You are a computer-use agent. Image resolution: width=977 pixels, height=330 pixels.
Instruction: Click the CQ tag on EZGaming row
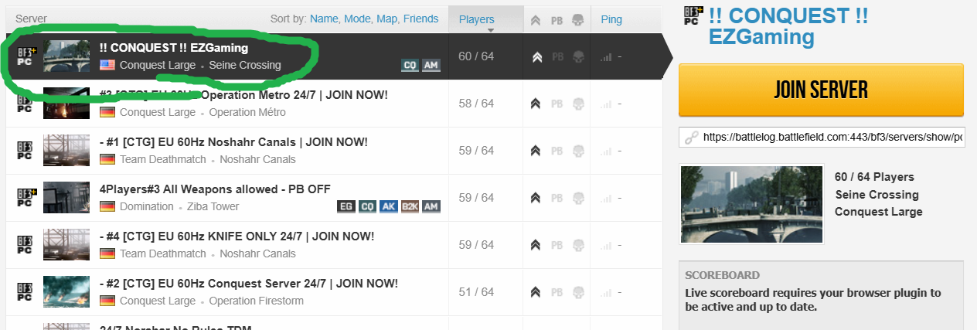[x=410, y=66]
